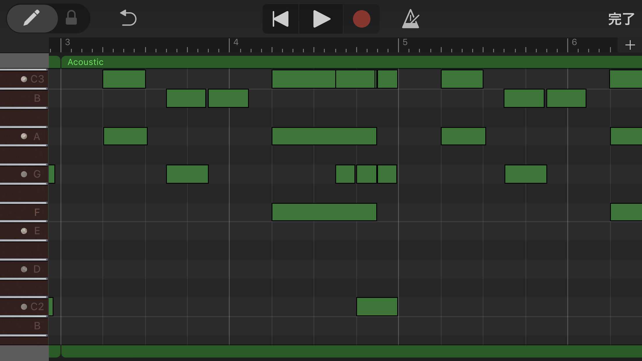The height and width of the screenshot is (361, 642).
Task: Tap bar 4 marker on the ruler
Action: click(x=236, y=42)
